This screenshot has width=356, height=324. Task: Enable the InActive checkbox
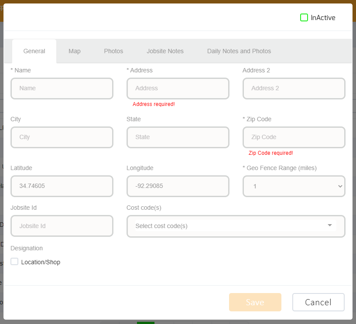pyautogui.click(x=304, y=17)
